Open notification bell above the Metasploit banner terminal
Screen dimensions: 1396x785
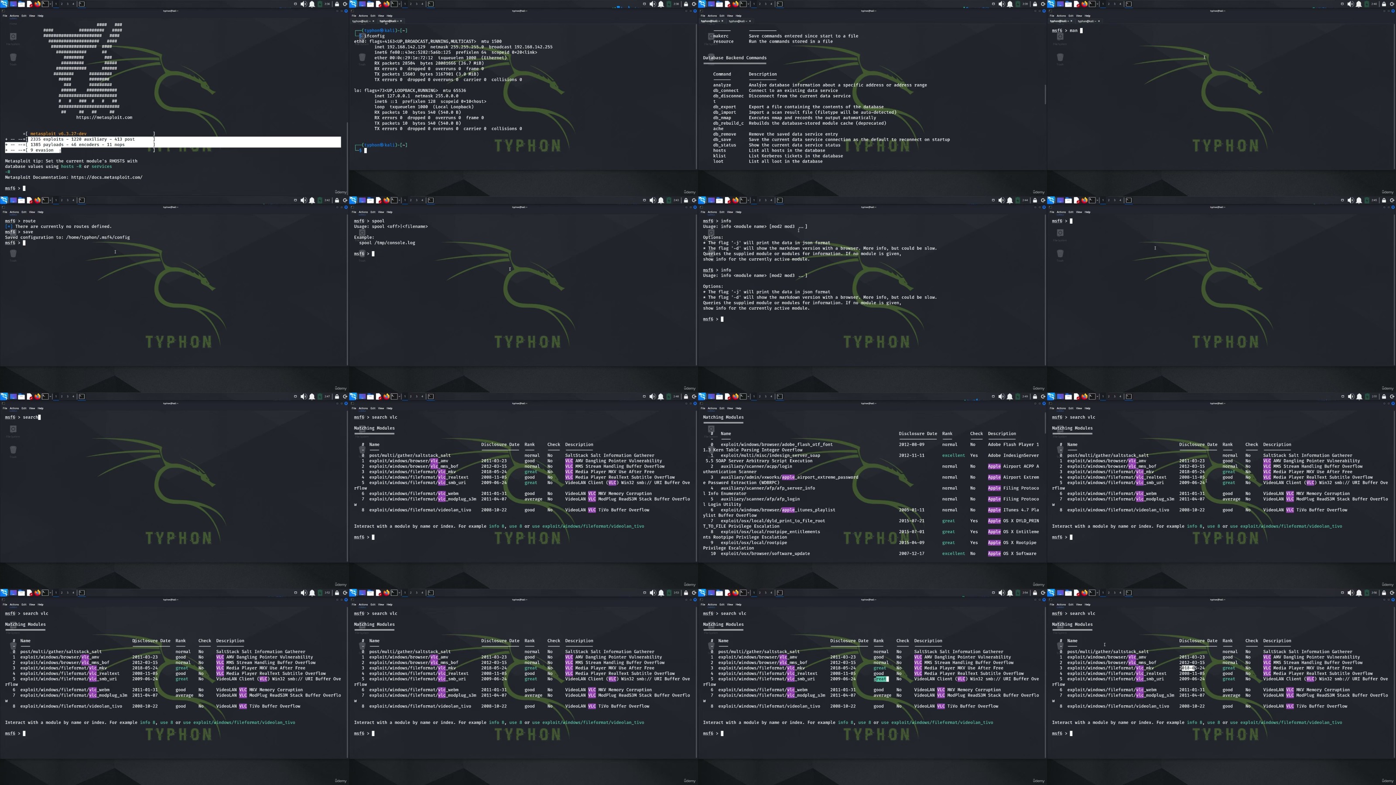[x=312, y=4]
